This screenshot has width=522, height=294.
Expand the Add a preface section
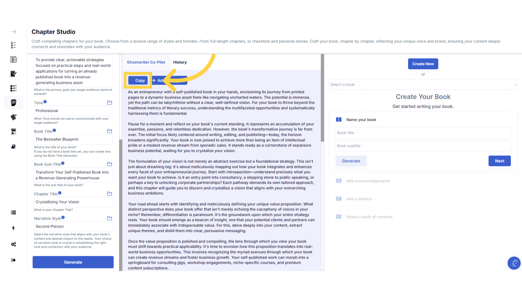(x=359, y=199)
